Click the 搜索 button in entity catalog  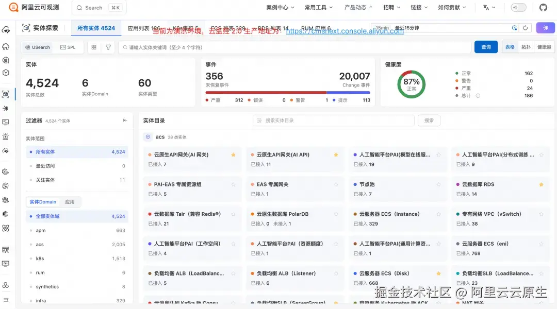429,121
